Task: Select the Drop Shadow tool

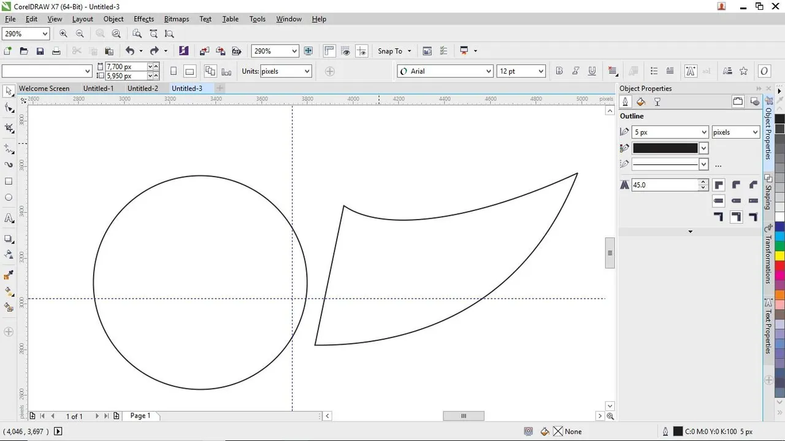Action: click(x=9, y=239)
